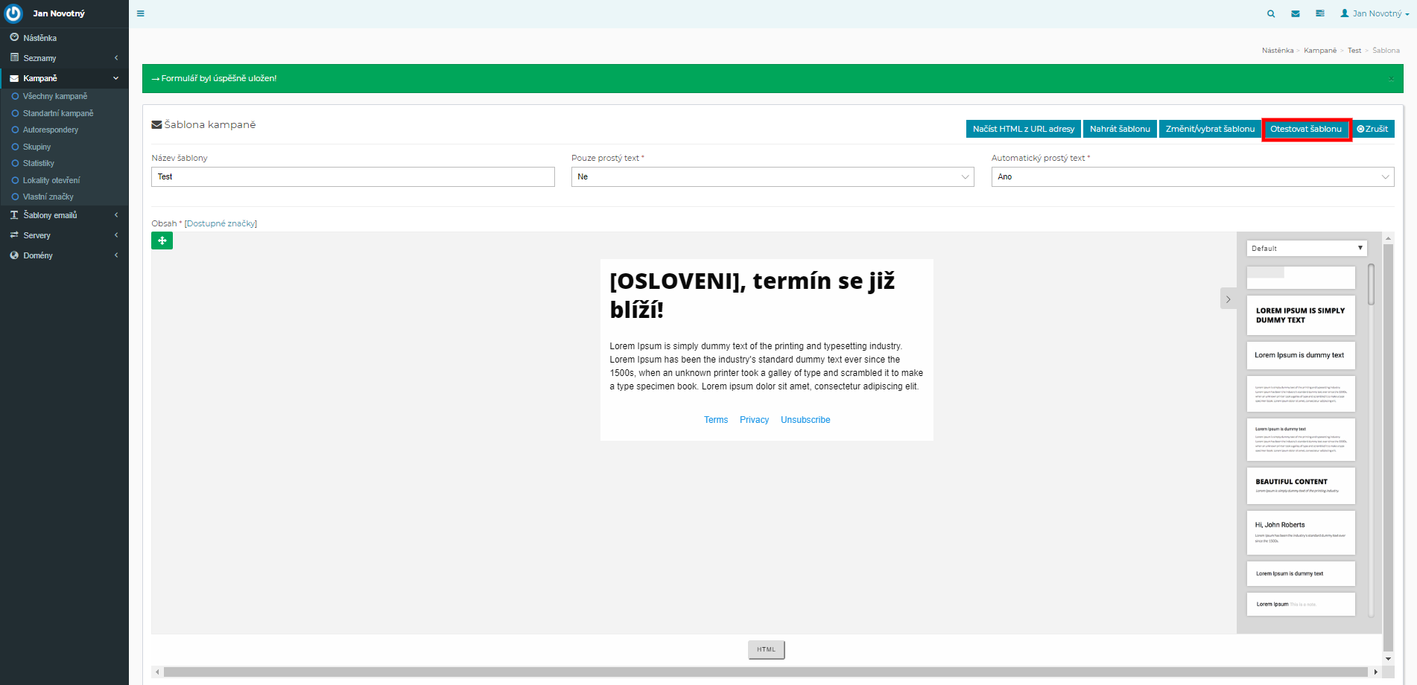Select the small heading with paragraph snippet

pyautogui.click(x=1301, y=439)
